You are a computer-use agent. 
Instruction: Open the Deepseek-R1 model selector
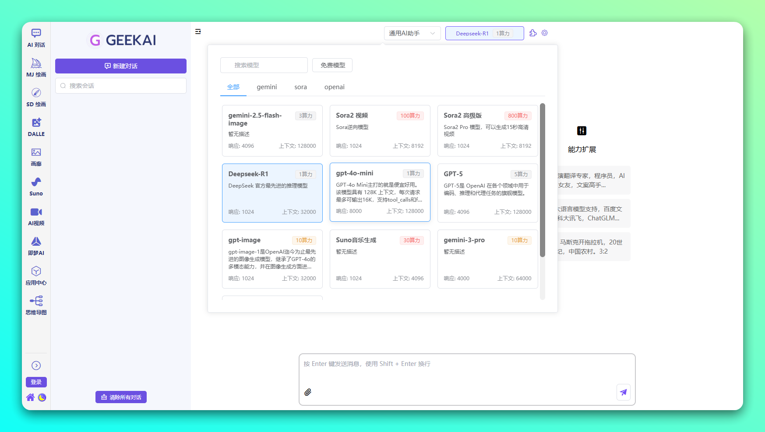tap(484, 33)
